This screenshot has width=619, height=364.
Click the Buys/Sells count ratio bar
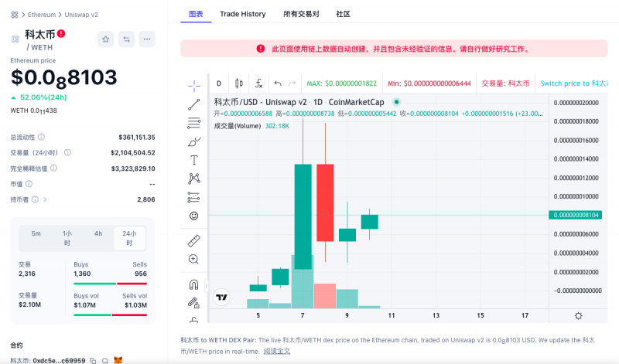coord(110,284)
